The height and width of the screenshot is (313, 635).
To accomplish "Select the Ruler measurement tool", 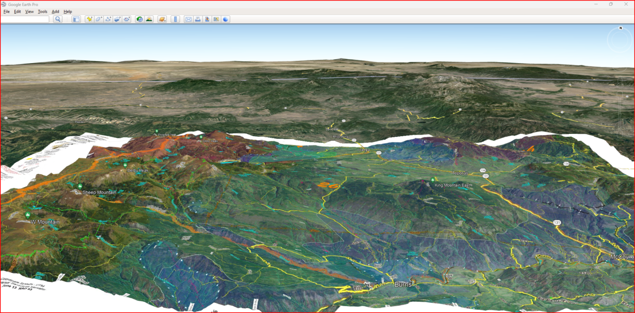I will 175,19.
